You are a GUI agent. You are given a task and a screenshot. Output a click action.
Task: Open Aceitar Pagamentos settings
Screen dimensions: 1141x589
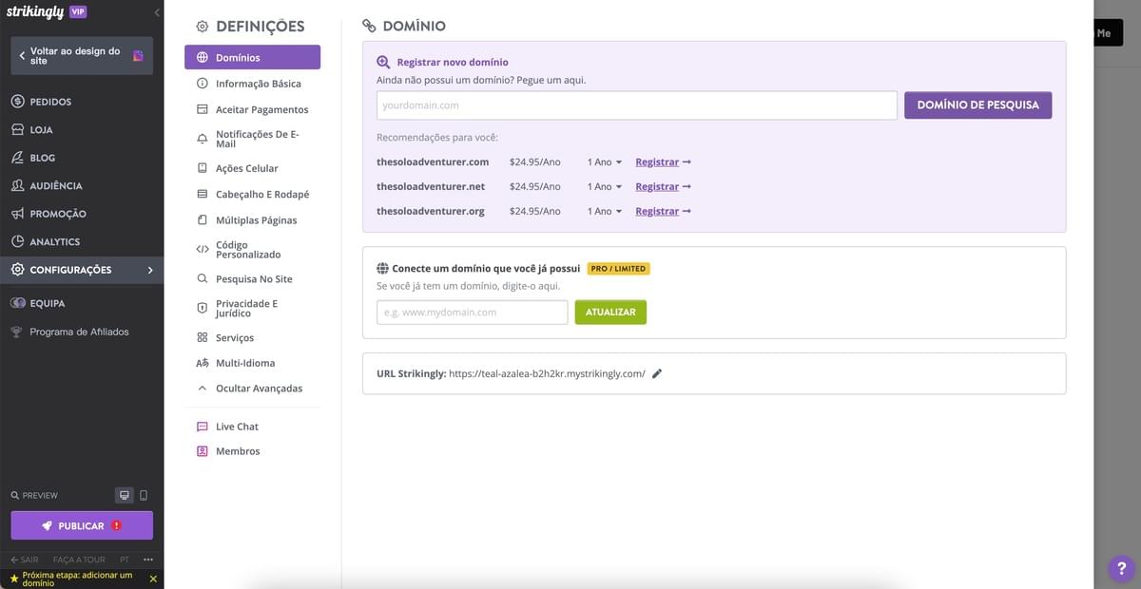pyautogui.click(x=252, y=109)
